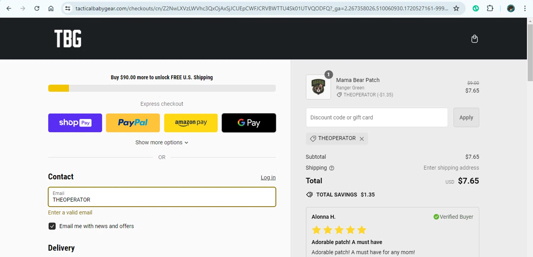Apply the discount code

click(x=466, y=117)
